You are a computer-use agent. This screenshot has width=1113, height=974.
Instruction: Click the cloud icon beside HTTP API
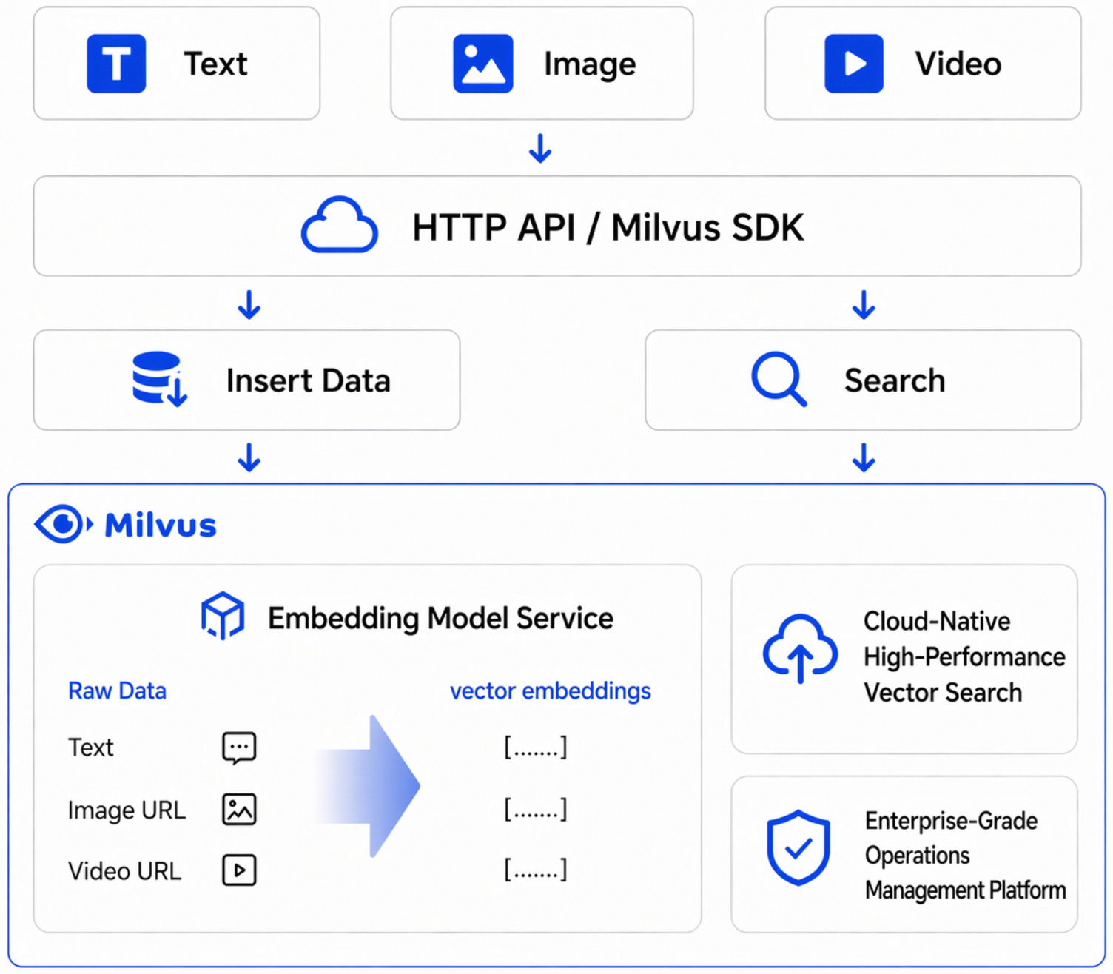[x=340, y=225]
